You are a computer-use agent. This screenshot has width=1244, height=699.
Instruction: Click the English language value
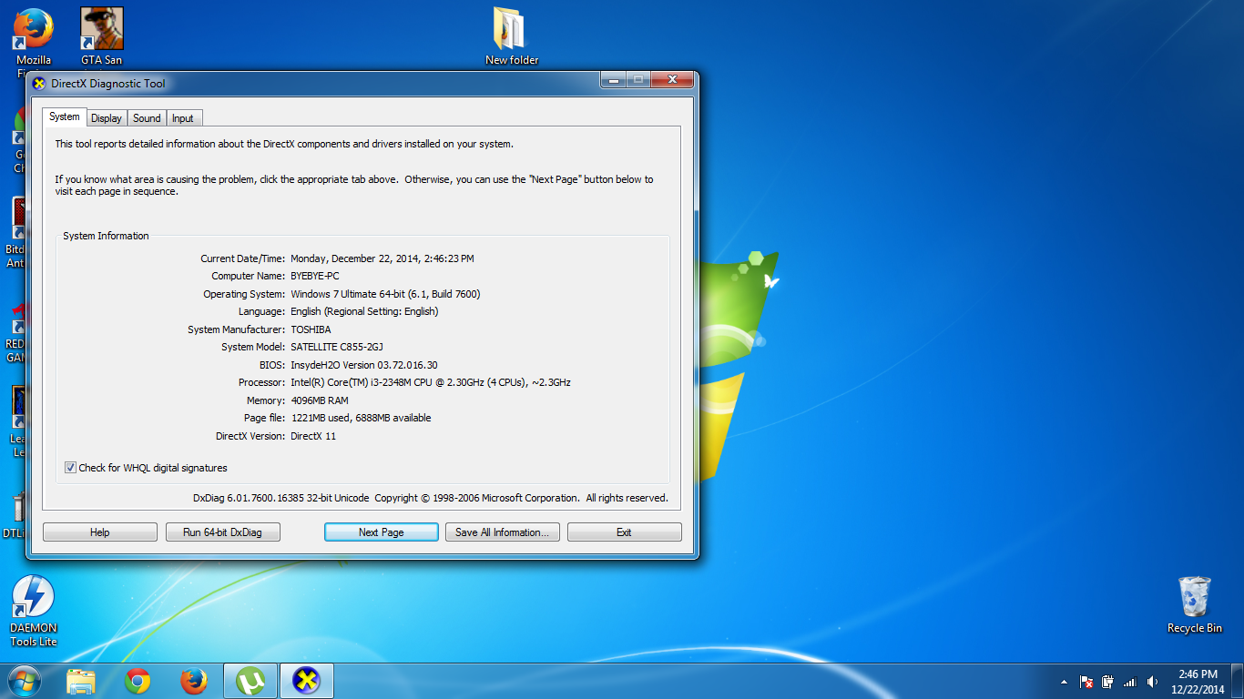(364, 311)
